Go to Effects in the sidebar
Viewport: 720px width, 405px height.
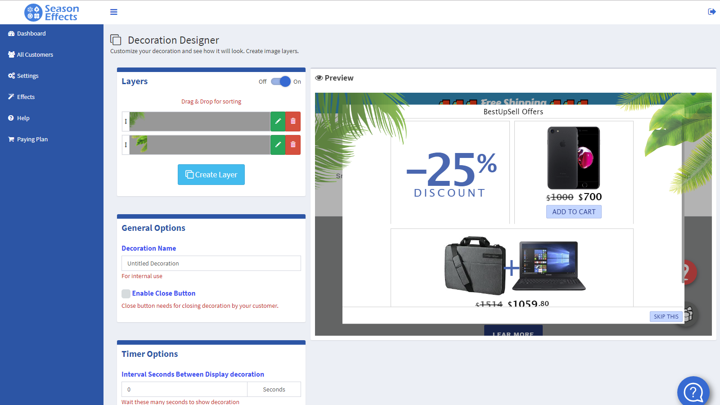(22, 97)
